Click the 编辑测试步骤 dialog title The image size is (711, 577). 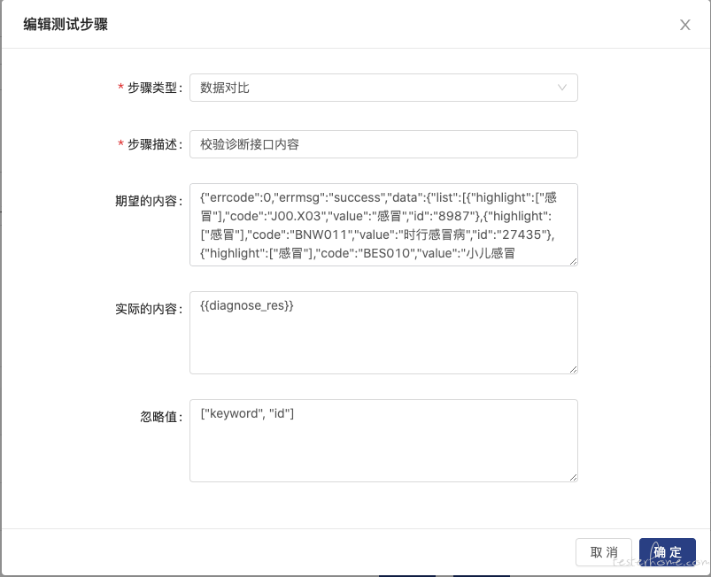tap(66, 24)
